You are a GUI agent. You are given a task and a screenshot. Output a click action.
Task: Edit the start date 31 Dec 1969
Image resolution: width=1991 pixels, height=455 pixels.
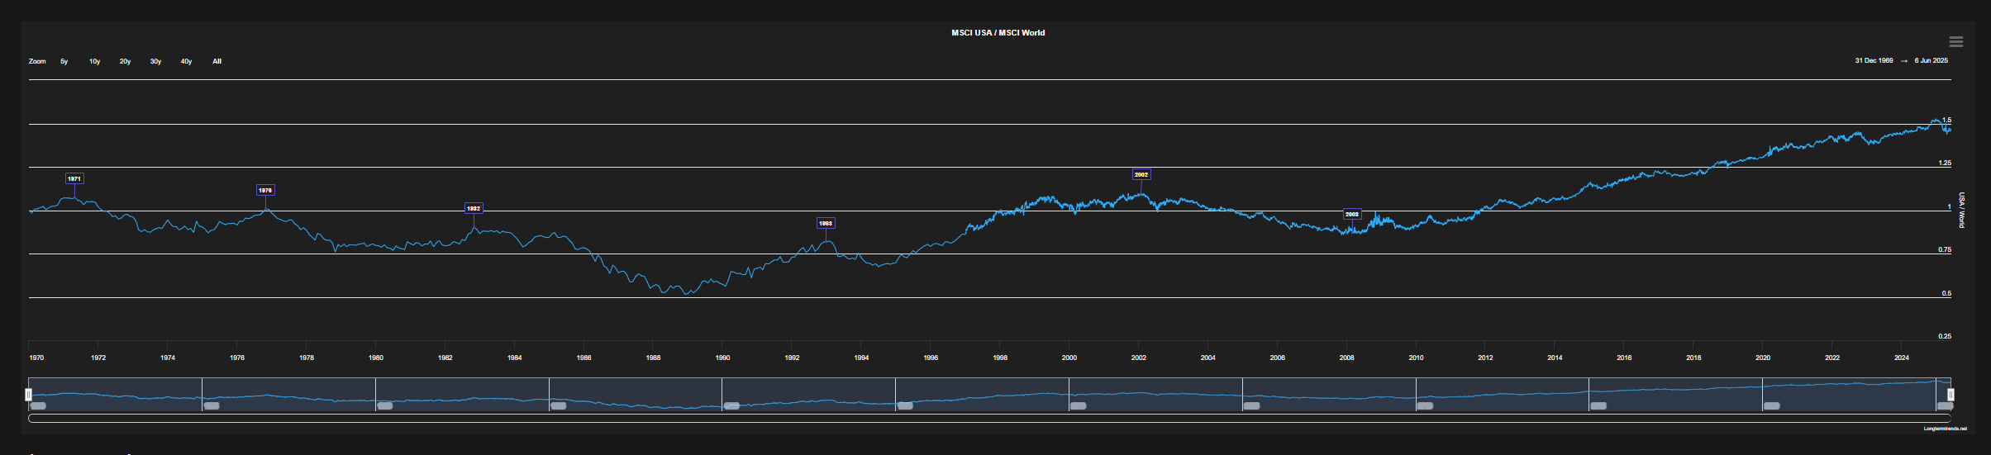tap(1874, 60)
